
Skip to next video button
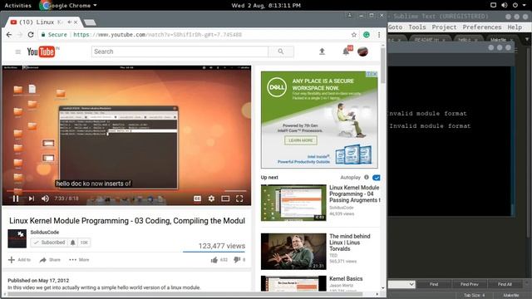click(32, 199)
